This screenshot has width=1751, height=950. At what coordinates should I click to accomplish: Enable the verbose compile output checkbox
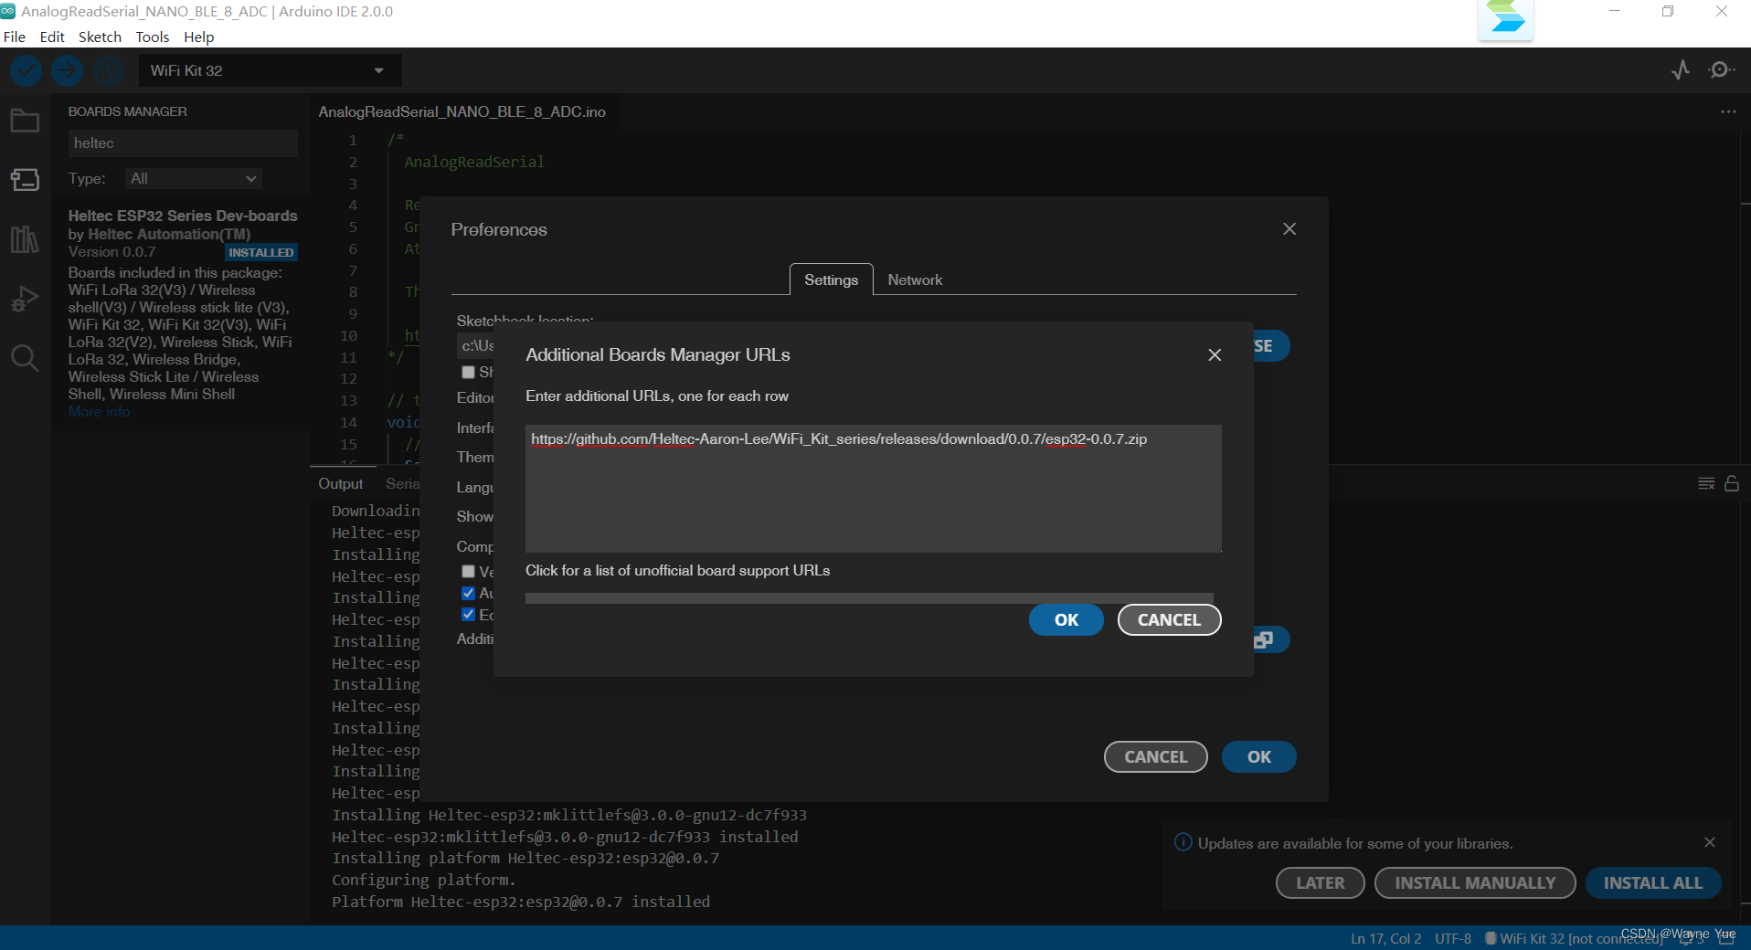pos(468,571)
